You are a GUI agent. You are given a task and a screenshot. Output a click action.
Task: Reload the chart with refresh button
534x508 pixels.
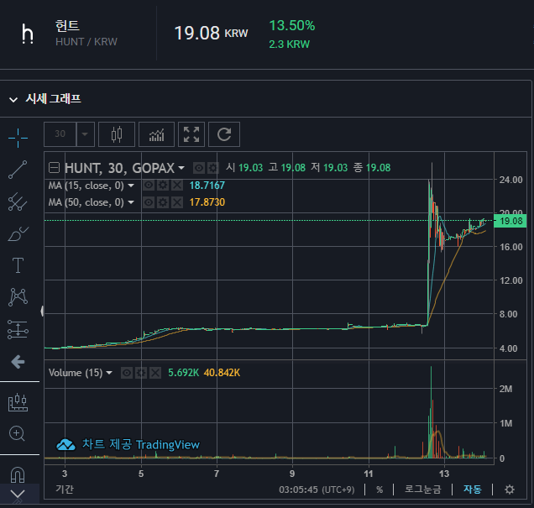[x=224, y=134]
